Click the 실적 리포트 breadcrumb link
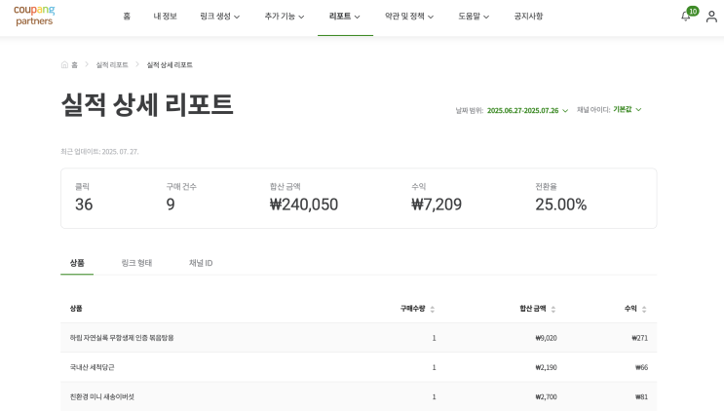724x411 pixels. (112, 65)
